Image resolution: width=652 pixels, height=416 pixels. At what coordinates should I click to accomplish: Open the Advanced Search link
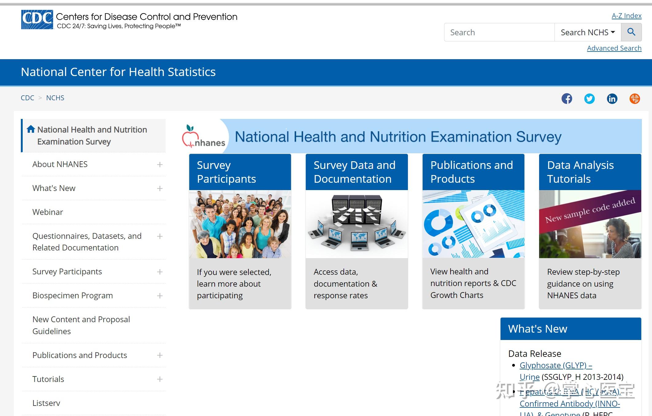614,48
